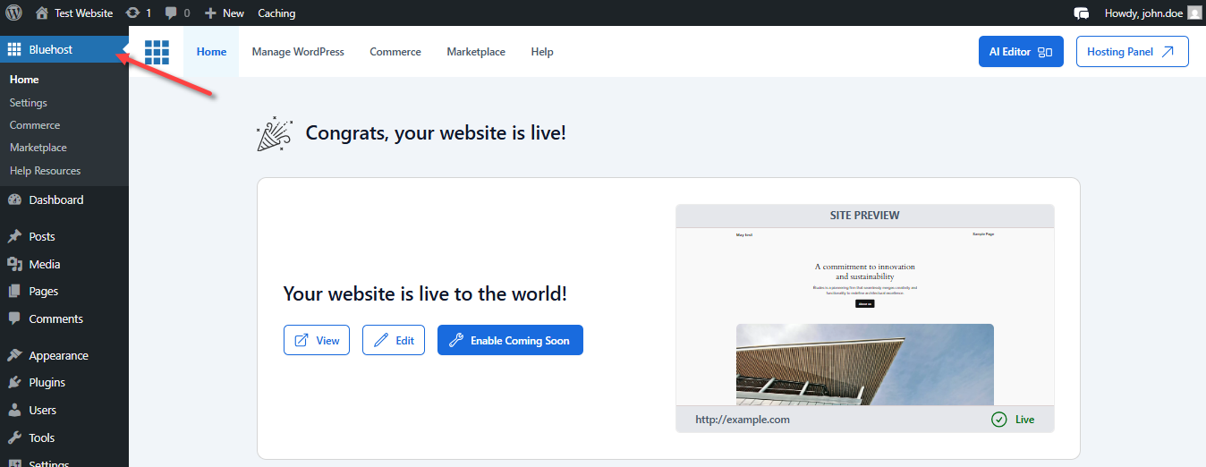
Task: Click the http://example.com site URL
Action: coord(743,420)
